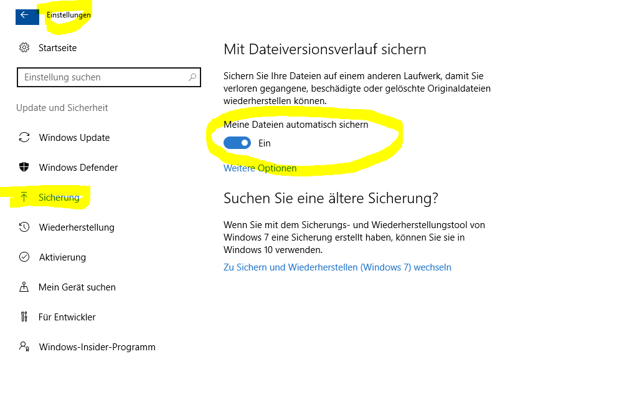Click the Ein toggle state label
Image resolution: width=637 pixels, height=402 pixels.
pos(265,143)
